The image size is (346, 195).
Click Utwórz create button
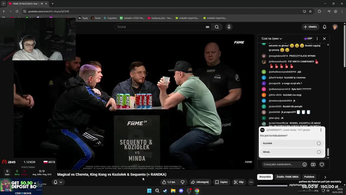[310, 27]
